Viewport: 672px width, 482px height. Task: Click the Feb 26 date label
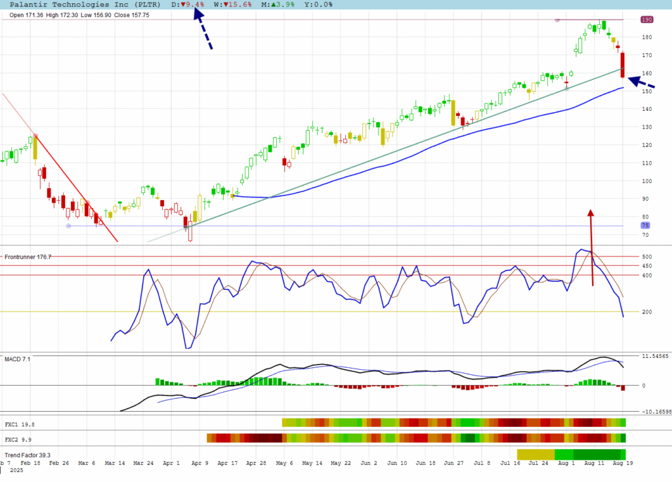(x=59, y=463)
